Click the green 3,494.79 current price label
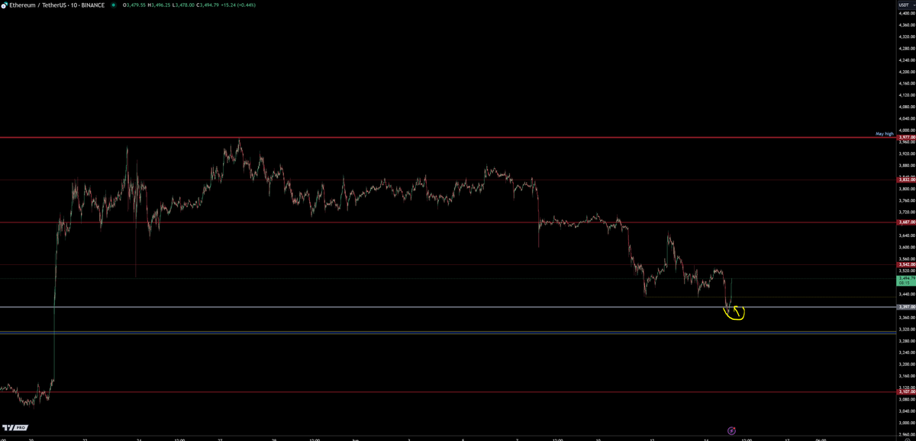916x441 pixels. click(906, 280)
